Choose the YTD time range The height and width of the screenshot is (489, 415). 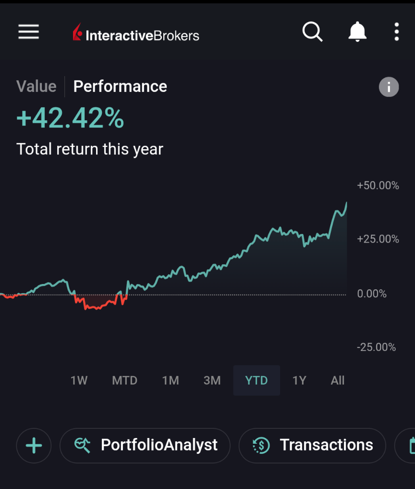coord(256,381)
